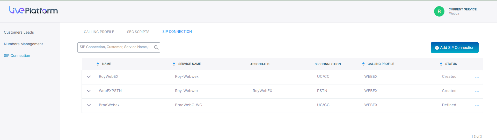The height and width of the screenshot is (140, 497).
Task: Click the green B user avatar
Action: 439,11
